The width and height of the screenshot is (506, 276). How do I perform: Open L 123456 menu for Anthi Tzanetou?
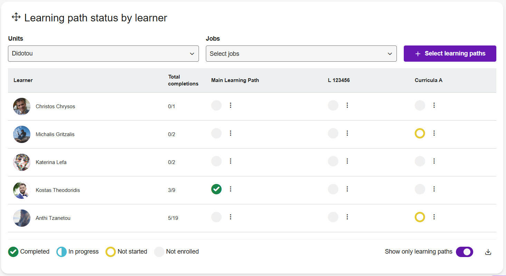[x=347, y=217]
